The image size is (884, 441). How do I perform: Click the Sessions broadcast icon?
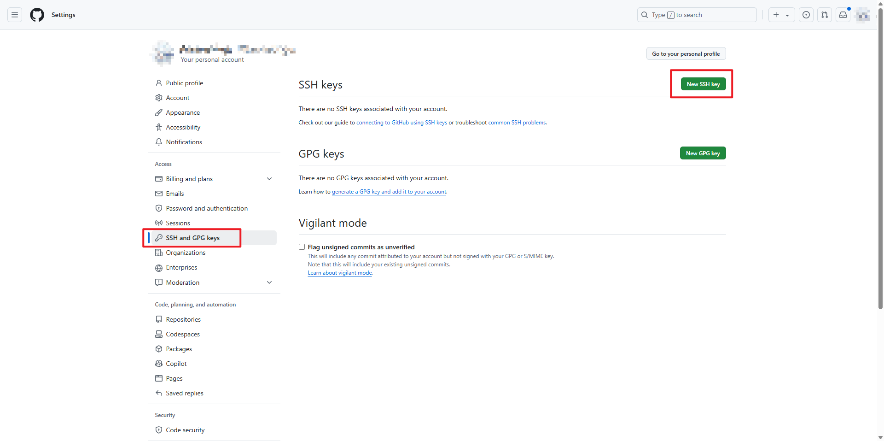click(x=159, y=223)
